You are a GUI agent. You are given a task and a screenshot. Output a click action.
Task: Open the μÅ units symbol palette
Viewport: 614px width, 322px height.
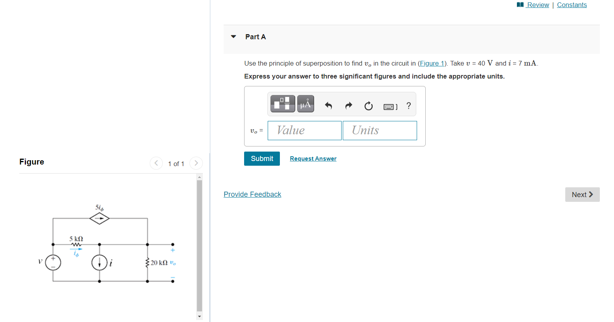click(x=305, y=103)
